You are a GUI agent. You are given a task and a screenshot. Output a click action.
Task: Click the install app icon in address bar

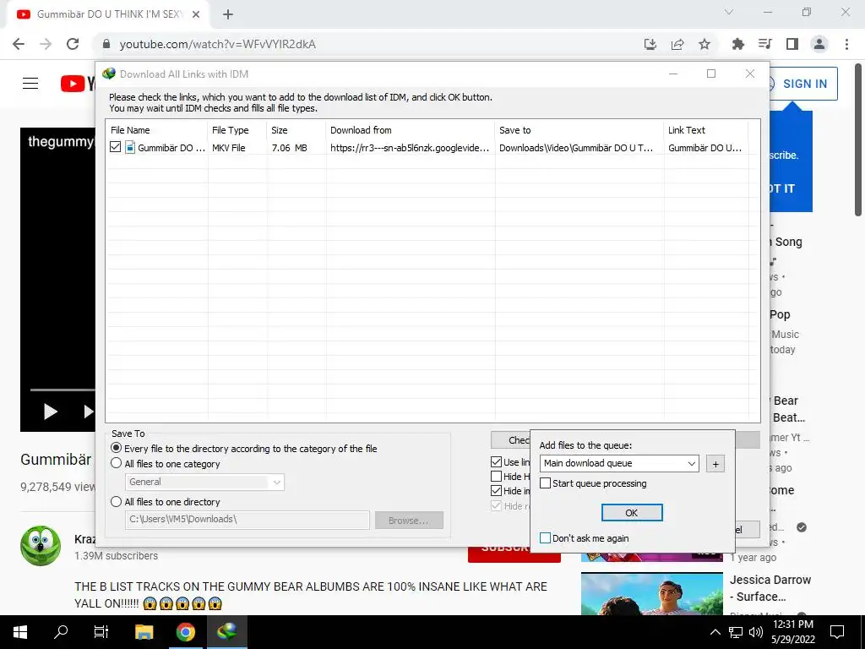(x=650, y=44)
